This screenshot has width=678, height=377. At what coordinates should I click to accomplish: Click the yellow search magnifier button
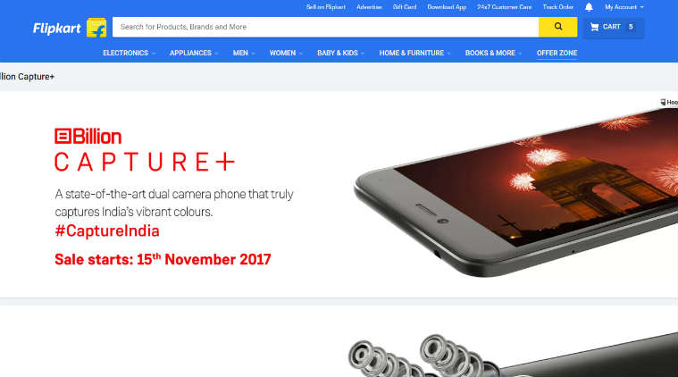[557, 27]
